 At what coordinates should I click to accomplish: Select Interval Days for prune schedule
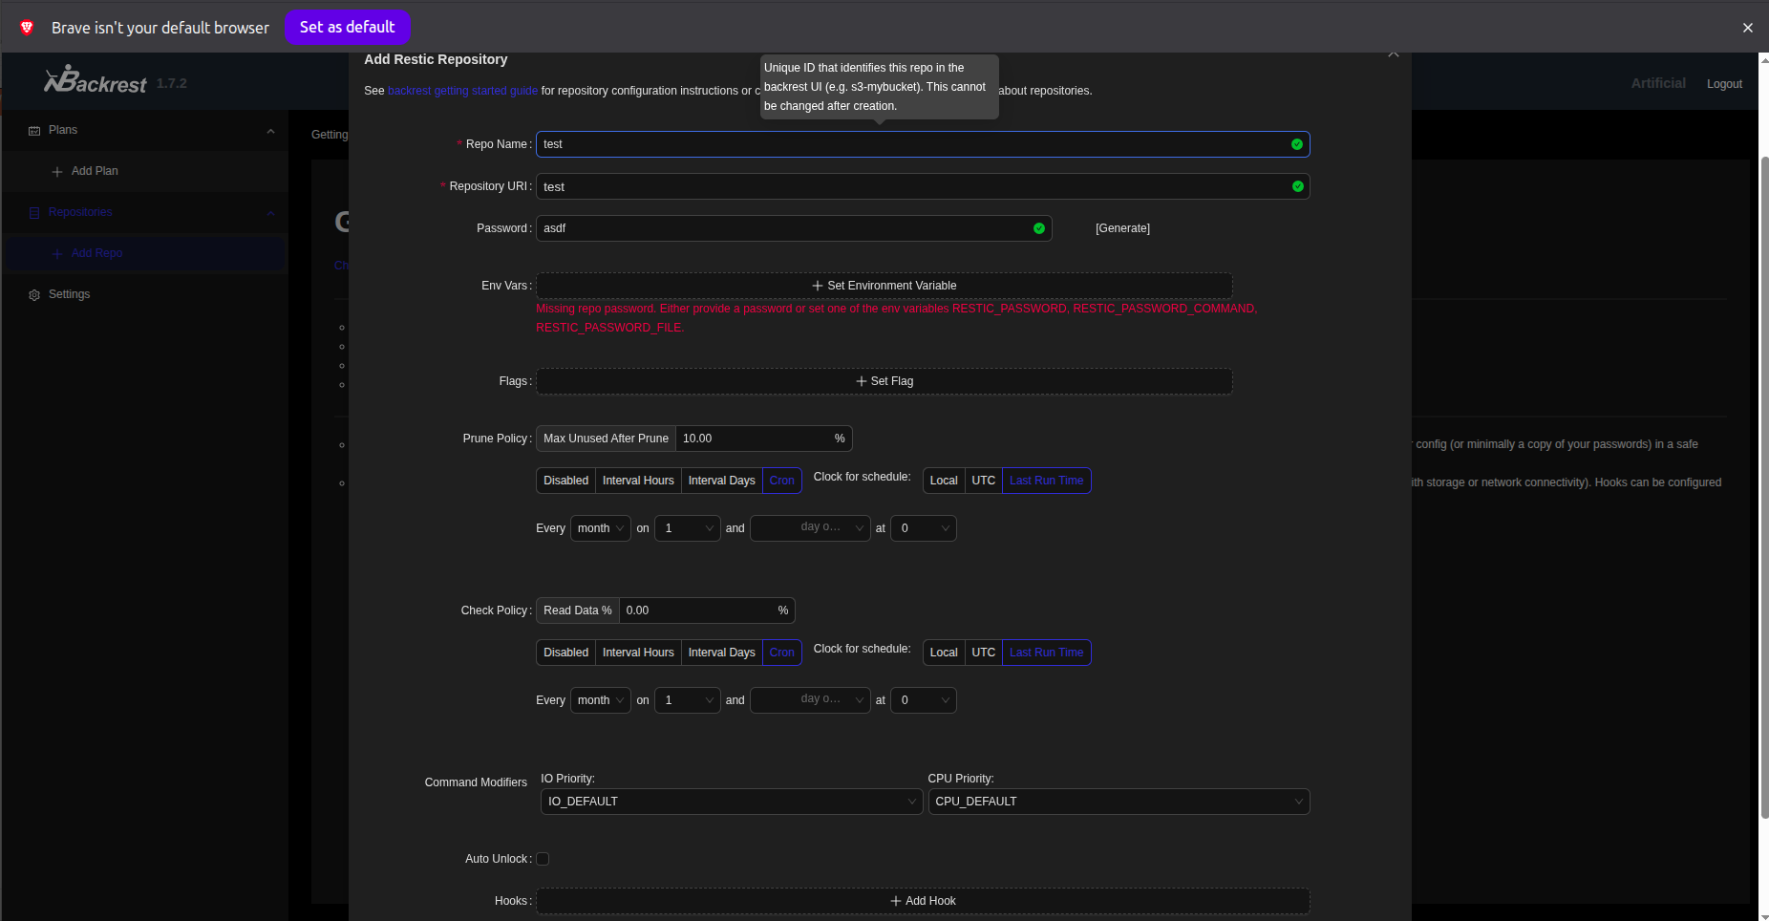point(721,481)
